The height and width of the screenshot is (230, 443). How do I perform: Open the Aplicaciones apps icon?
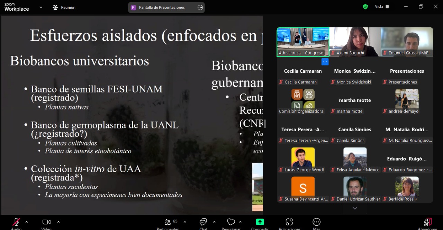(289, 222)
